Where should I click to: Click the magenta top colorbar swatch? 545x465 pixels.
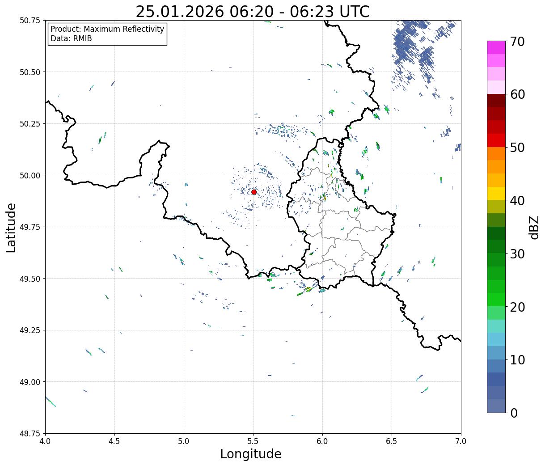[x=496, y=47]
